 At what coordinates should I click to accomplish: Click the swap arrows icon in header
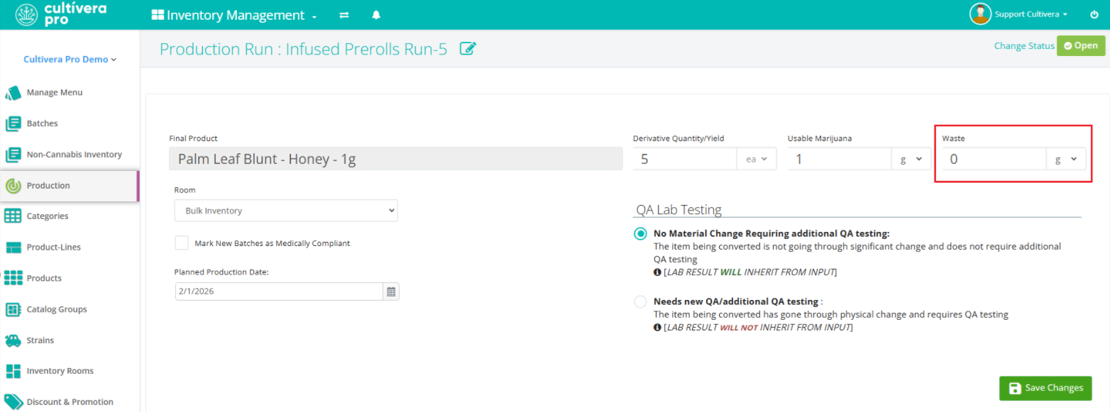[x=344, y=15]
